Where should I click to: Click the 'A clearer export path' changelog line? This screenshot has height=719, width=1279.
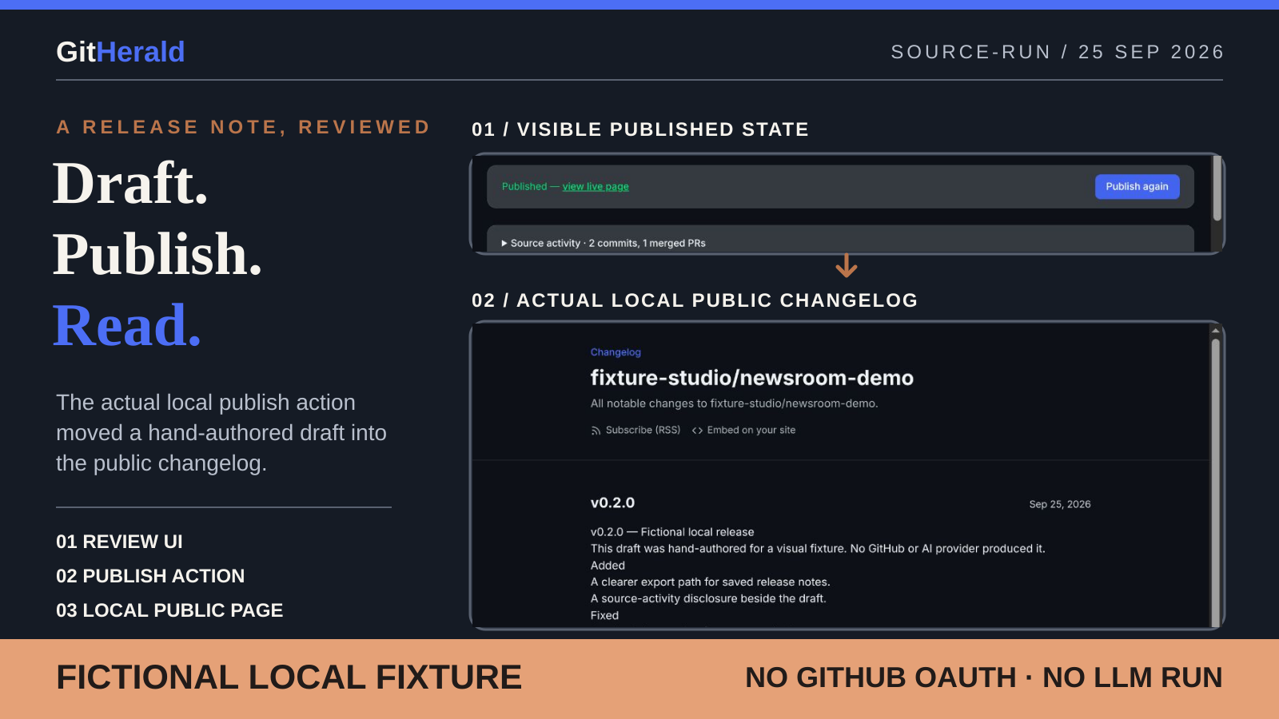pos(711,582)
